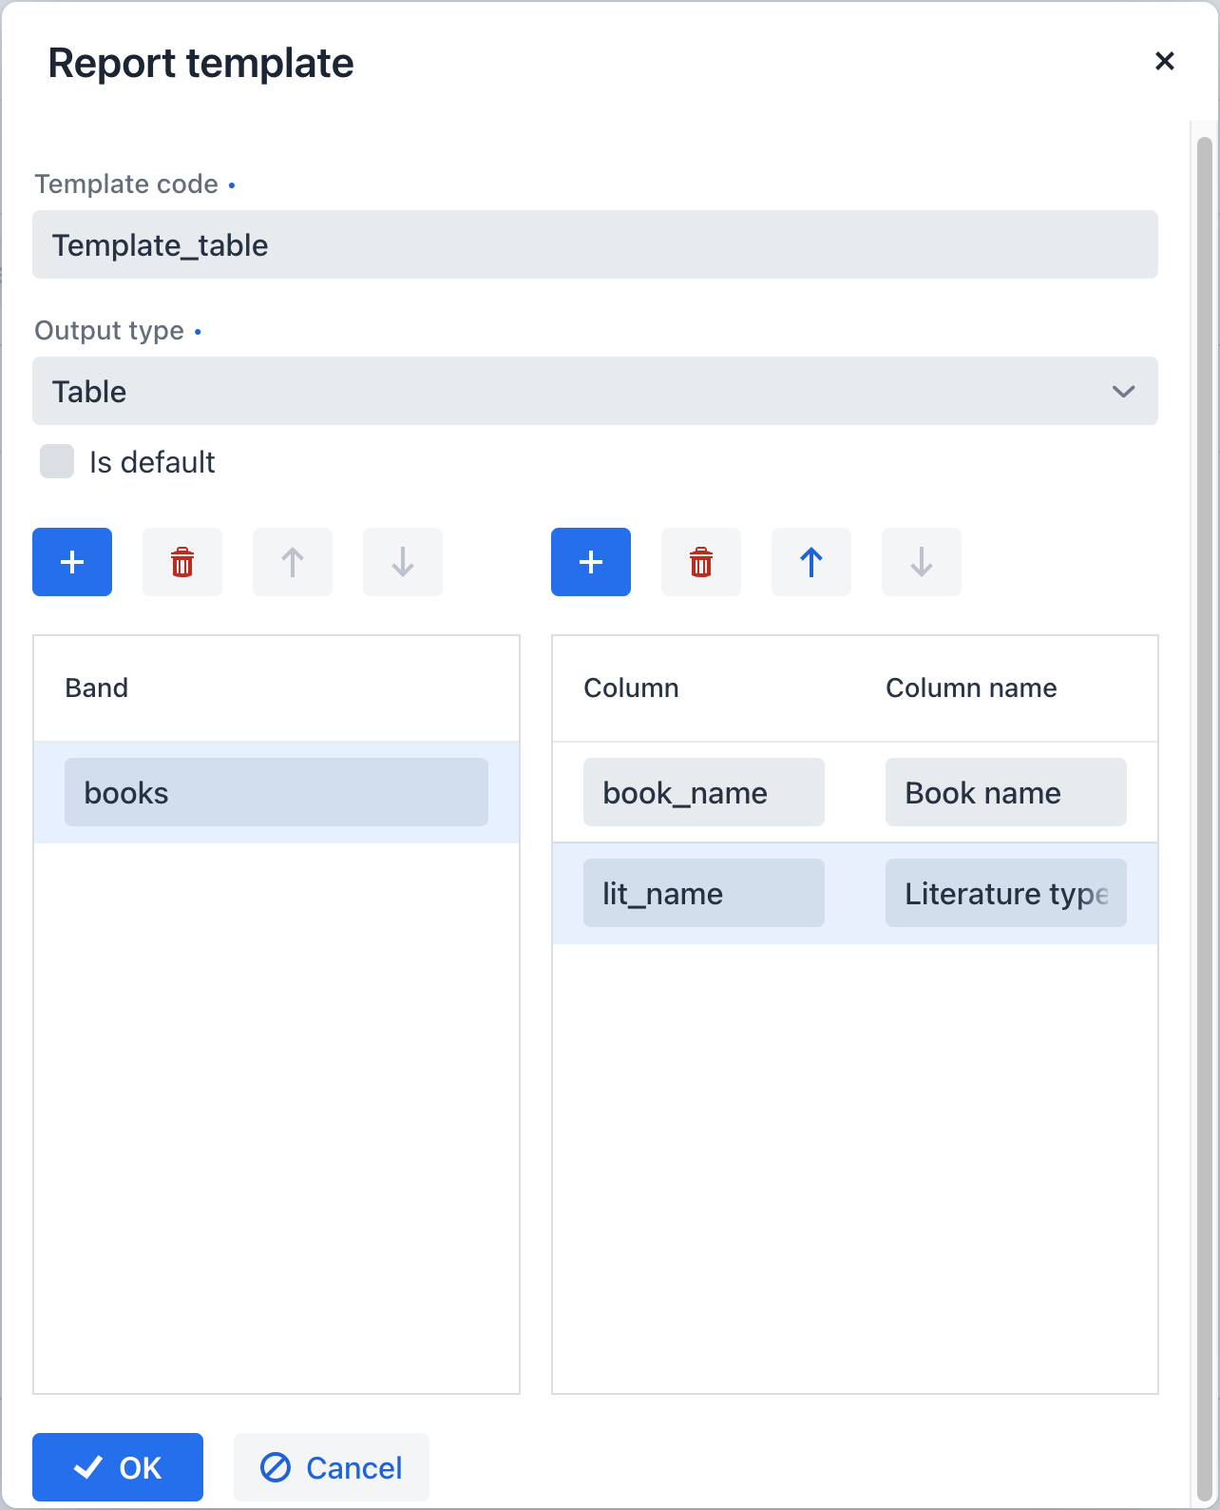Click the chevron in the Table combo box

point(1123,391)
